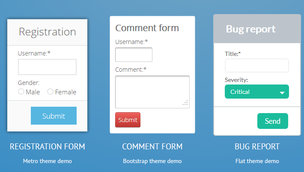This screenshot has height=172, width=304.
Task: Click the Comment form Username field
Action: (x=134, y=55)
